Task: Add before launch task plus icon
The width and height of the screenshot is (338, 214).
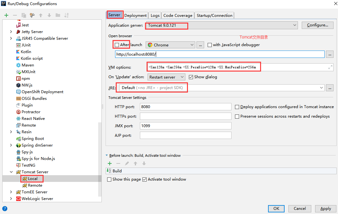Action: coord(110,163)
